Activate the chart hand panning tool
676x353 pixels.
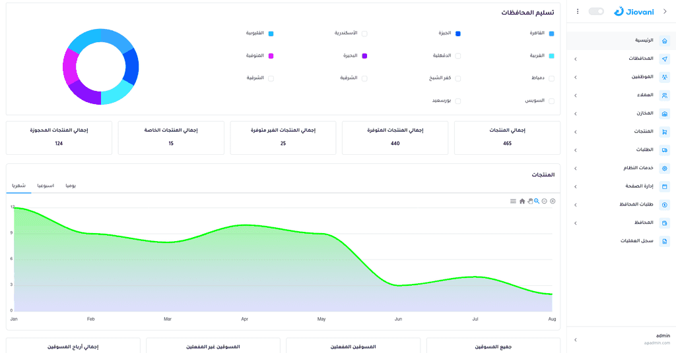point(530,202)
